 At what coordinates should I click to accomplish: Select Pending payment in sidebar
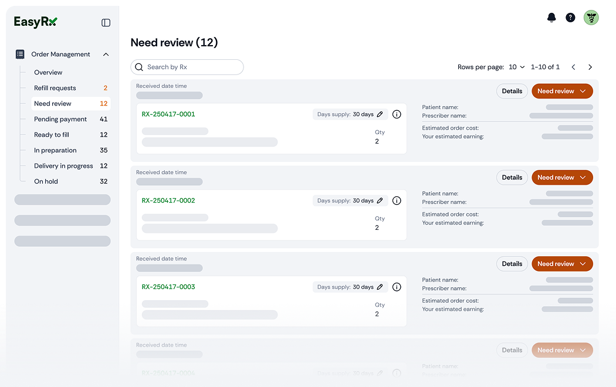(60, 119)
